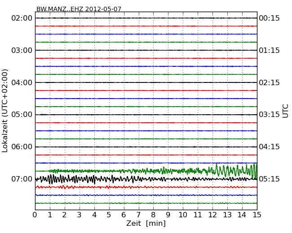The height and width of the screenshot is (233, 292).
Task: Click the 1 minute tick label
Action: point(50,215)
